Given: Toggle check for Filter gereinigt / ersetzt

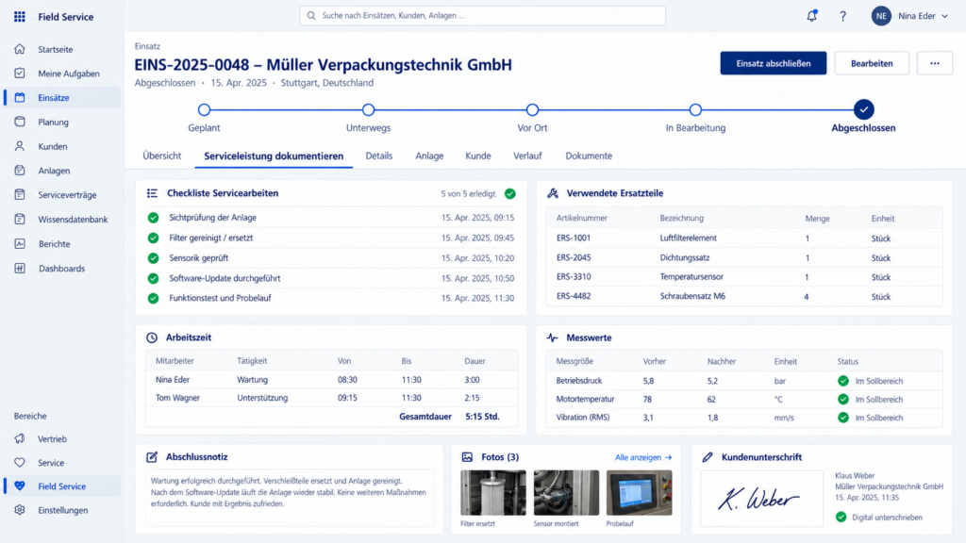Looking at the screenshot, I should click(154, 238).
